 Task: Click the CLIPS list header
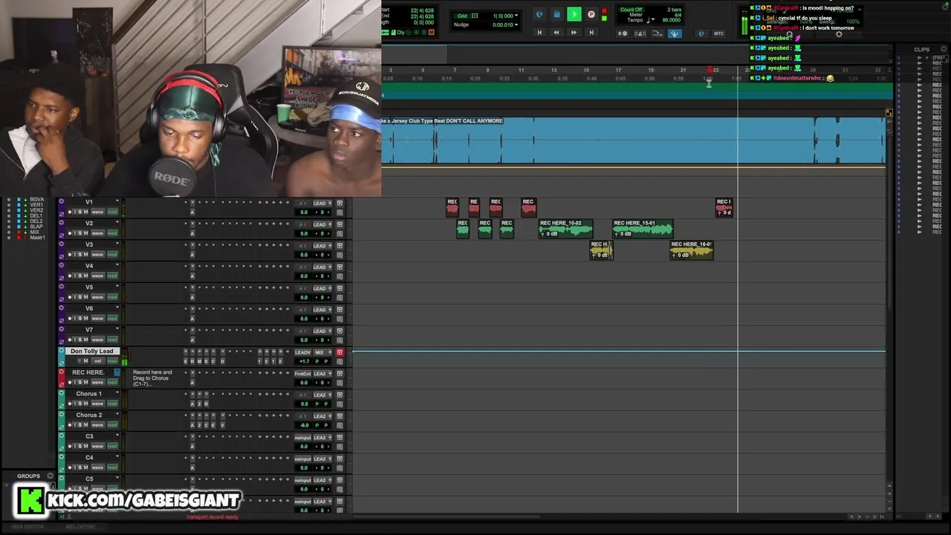[x=922, y=50]
